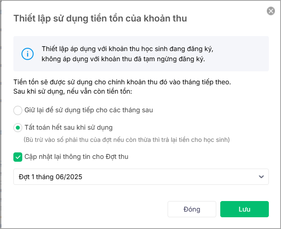Click the "Tiền tồn sẽ được sử dụng" description line

coord(122,82)
